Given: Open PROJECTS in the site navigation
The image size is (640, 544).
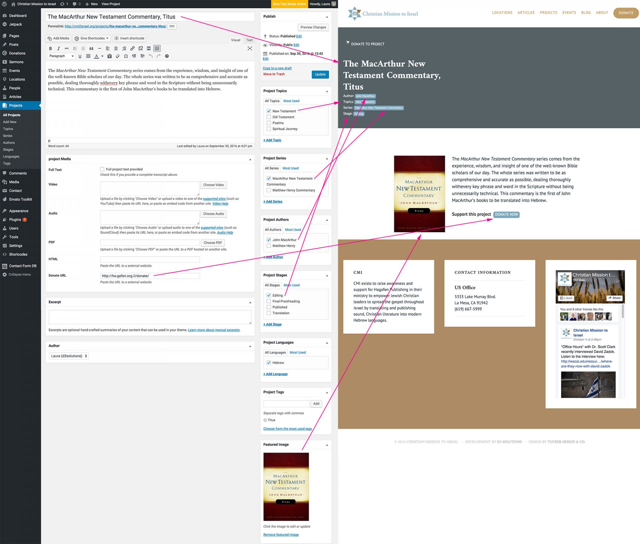Looking at the screenshot, I should point(548,13).
